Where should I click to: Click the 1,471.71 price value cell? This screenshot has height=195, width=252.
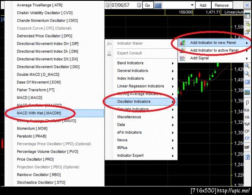click(x=207, y=12)
